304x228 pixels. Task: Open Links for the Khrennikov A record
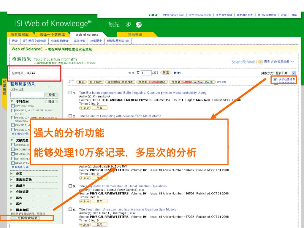85,108
